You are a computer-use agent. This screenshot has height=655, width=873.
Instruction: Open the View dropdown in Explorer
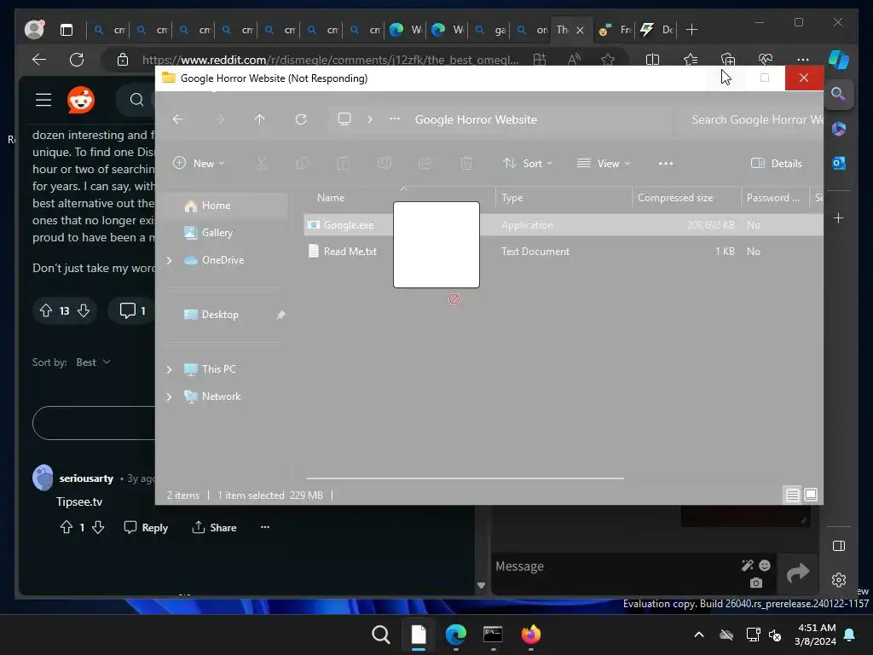coord(604,163)
